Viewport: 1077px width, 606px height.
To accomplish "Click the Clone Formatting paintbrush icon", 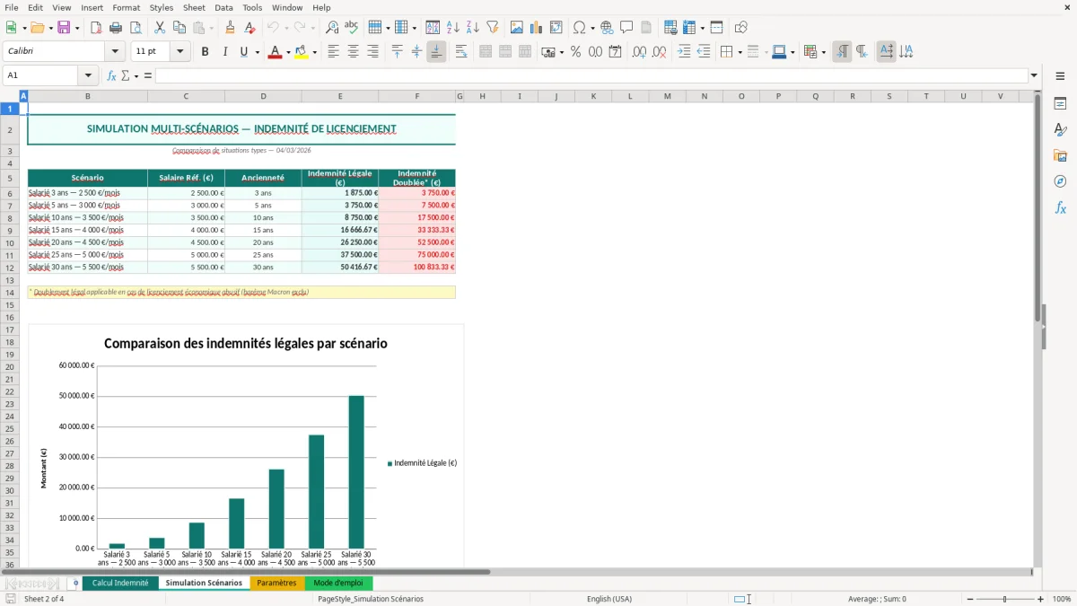I will [231, 28].
